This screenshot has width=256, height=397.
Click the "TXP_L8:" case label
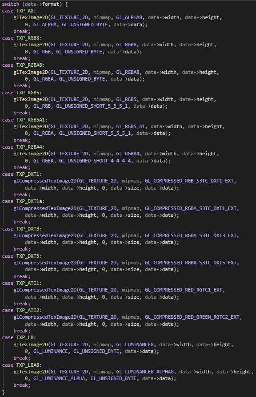tap(26, 338)
